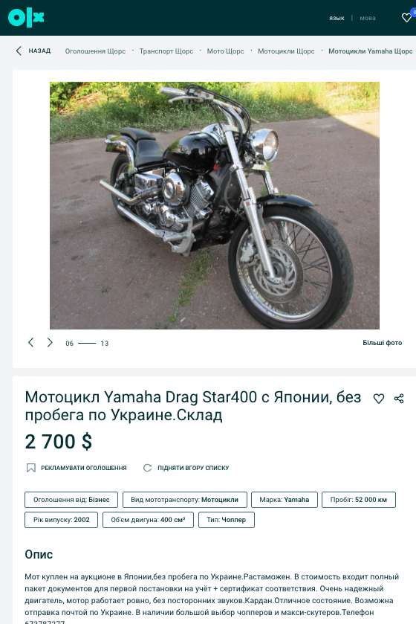Show next photo with right arrow

pos(50,343)
